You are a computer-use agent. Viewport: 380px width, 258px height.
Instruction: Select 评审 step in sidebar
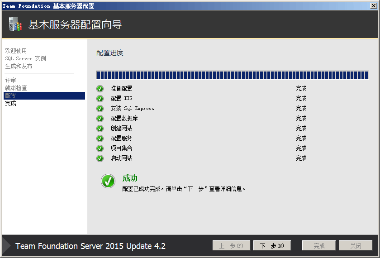[x=11, y=80]
